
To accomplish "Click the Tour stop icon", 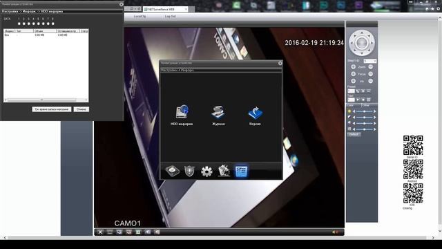I will click(x=363, y=100).
